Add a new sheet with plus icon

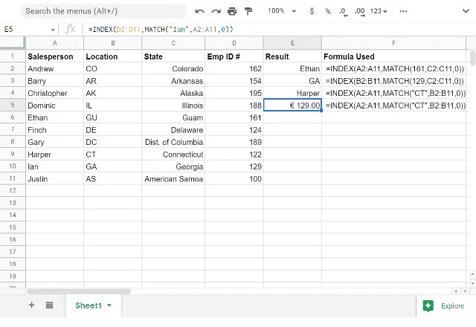(x=31, y=305)
